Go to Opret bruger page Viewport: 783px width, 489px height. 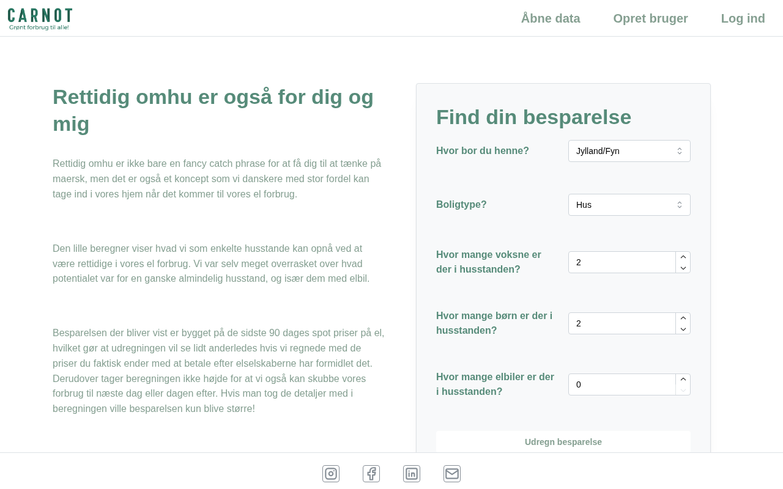click(x=650, y=18)
